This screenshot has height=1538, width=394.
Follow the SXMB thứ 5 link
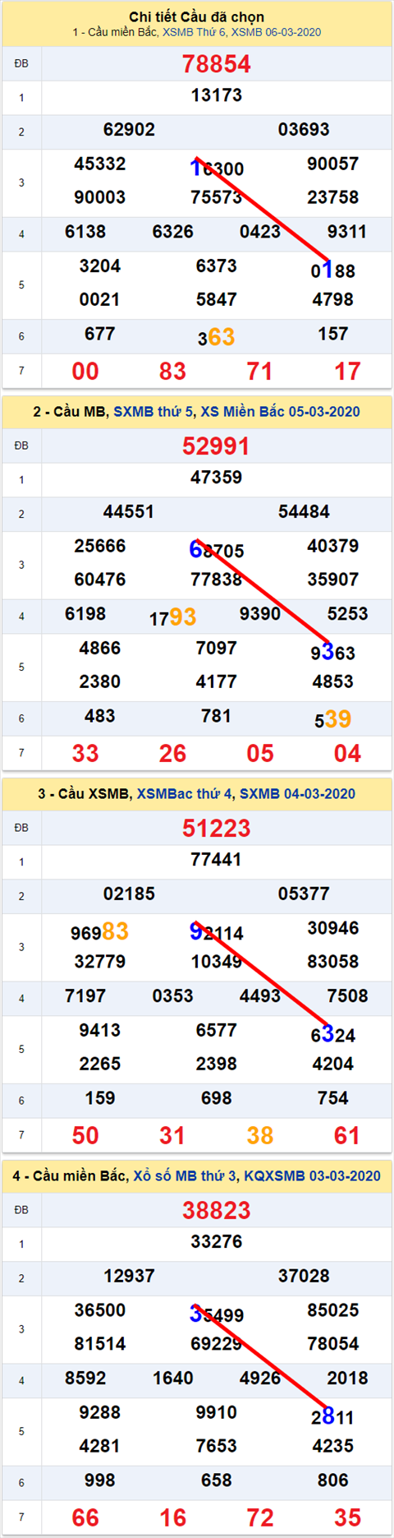click(154, 411)
